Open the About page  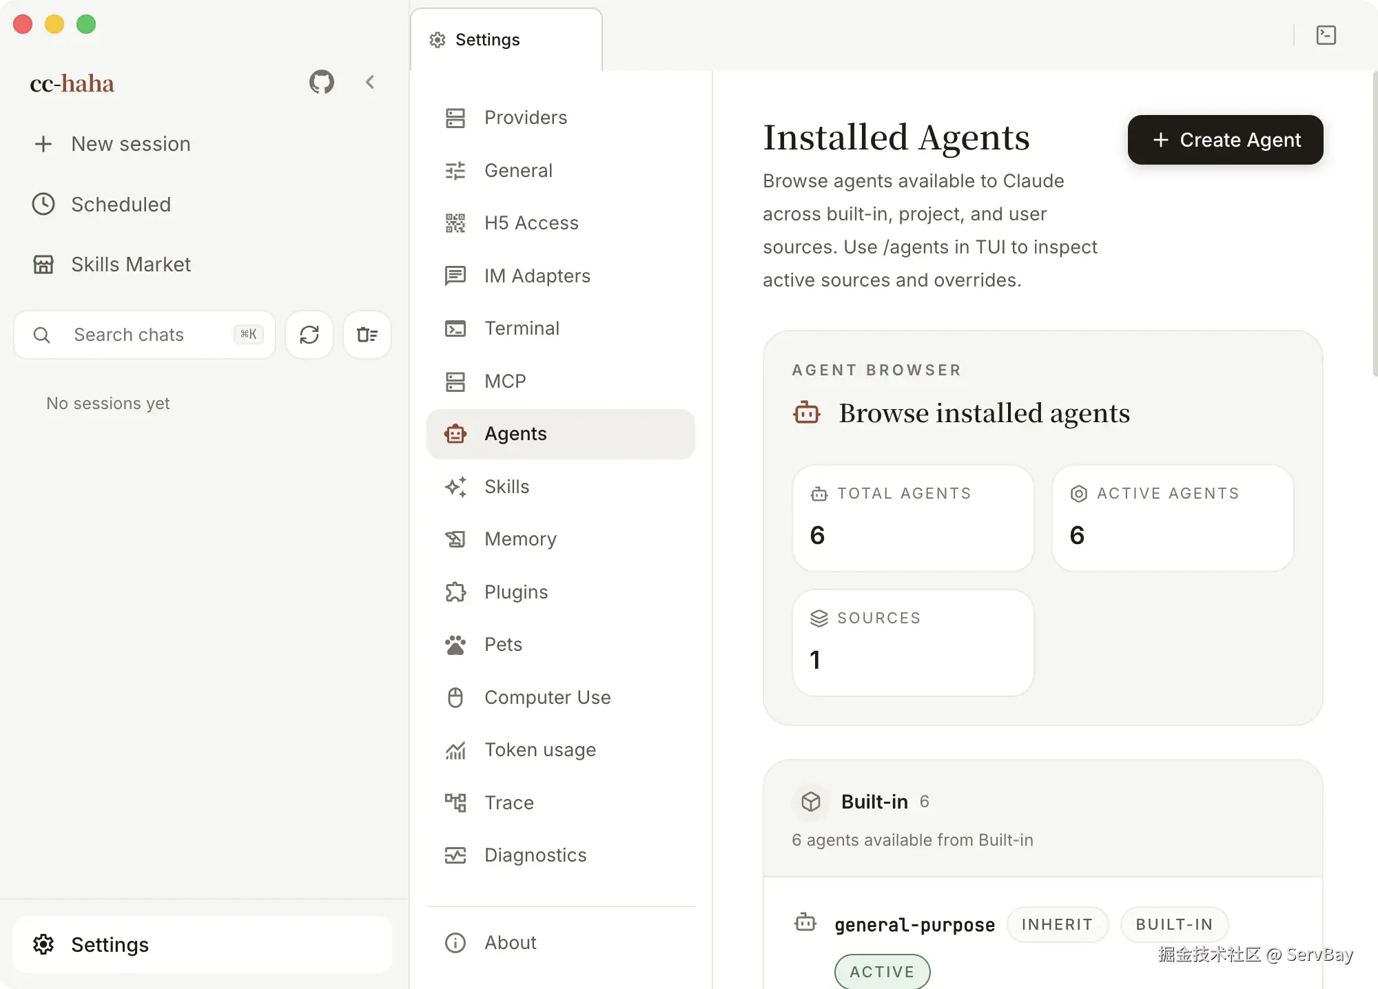click(x=561, y=943)
